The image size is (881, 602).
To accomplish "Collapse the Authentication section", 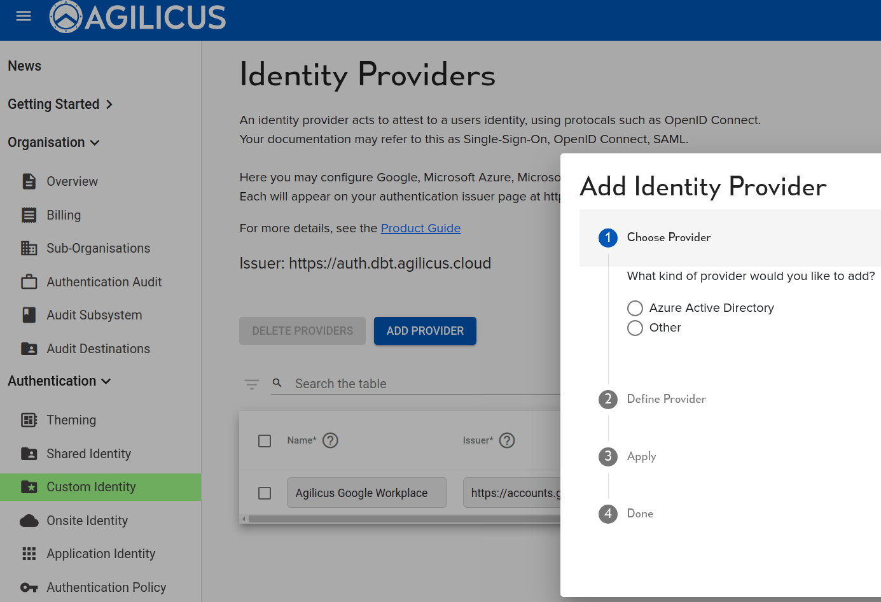I will pyautogui.click(x=59, y=381).
